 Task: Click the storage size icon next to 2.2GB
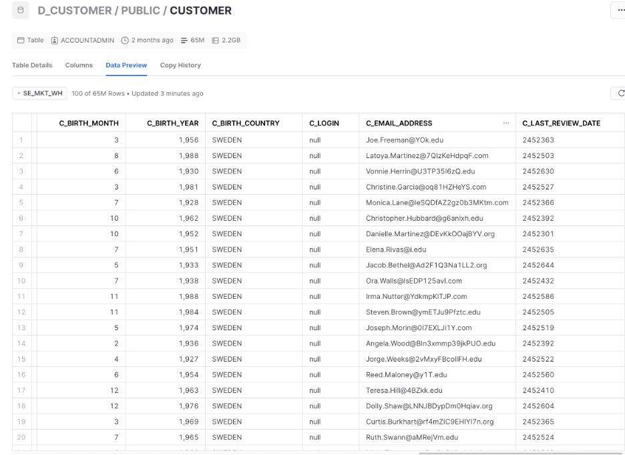(216, 41)
